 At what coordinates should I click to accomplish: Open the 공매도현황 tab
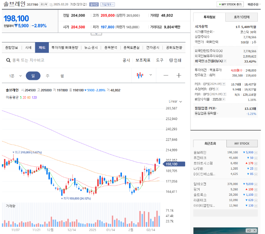[174, 48]
